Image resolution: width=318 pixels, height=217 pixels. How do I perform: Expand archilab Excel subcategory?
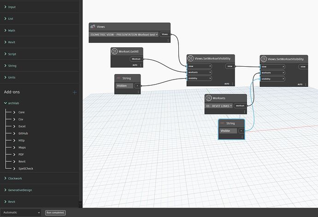click(14, 126)
